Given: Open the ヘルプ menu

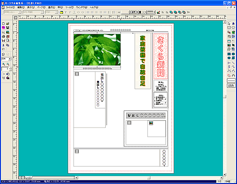Looking at the screenshot, I should click(94, 8).
